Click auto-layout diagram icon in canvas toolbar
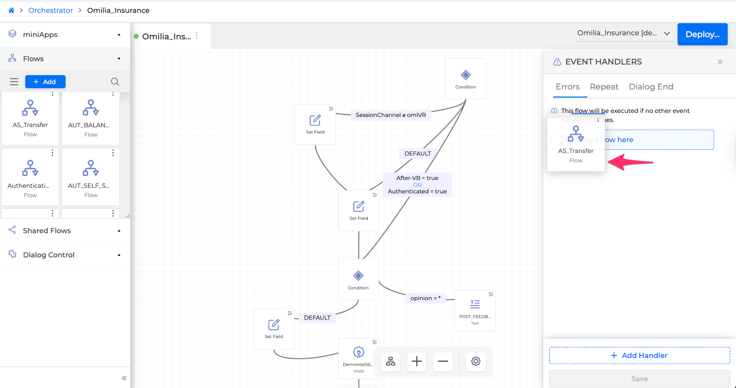Viewport: 736px width, 388px height. click(390, 361)
